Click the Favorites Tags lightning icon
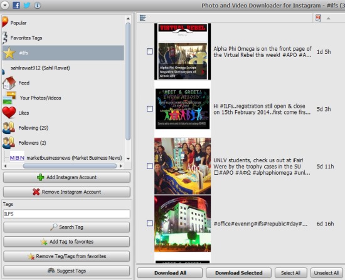This screenshot has height=280, width=345. (x=5, y=38)
